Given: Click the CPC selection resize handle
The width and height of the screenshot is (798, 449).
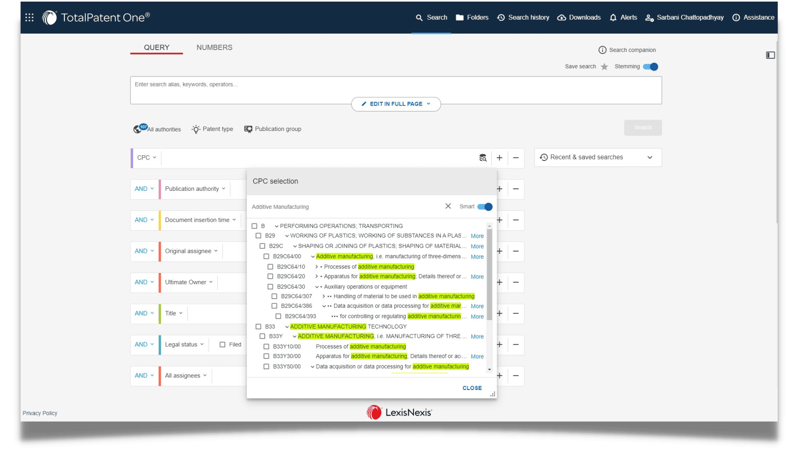Looking at the screenshot, I should (493, 394).
